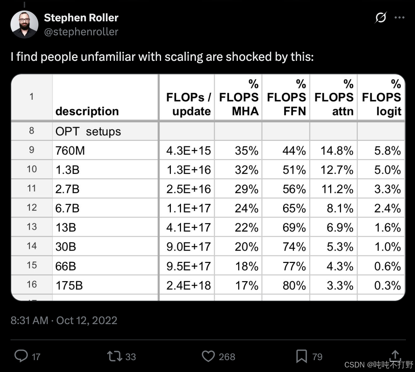
Task: Bookmark this tweet
Action: click(301, 356)
